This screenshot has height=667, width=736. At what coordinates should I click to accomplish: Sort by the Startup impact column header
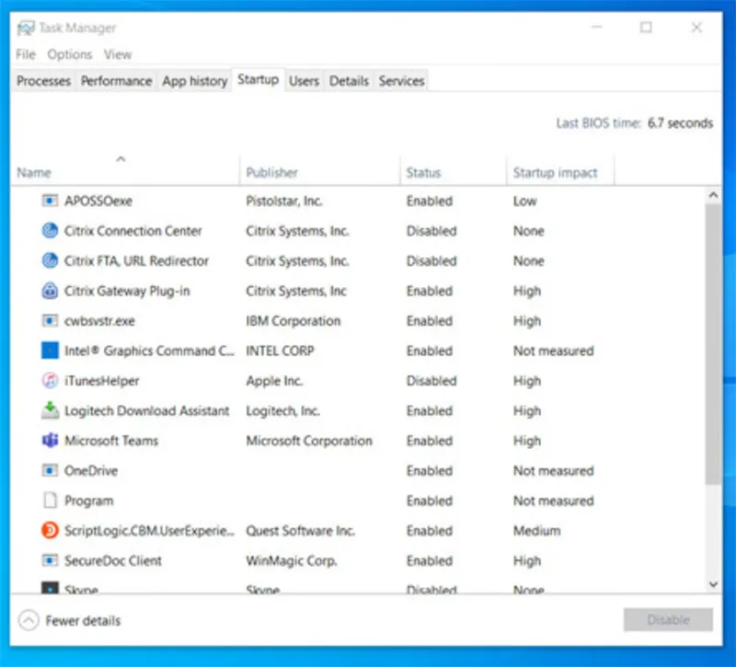pos(560,170)
